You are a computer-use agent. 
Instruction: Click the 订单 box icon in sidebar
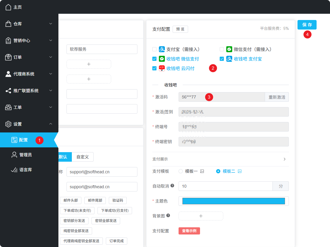(x=8, y=57)
